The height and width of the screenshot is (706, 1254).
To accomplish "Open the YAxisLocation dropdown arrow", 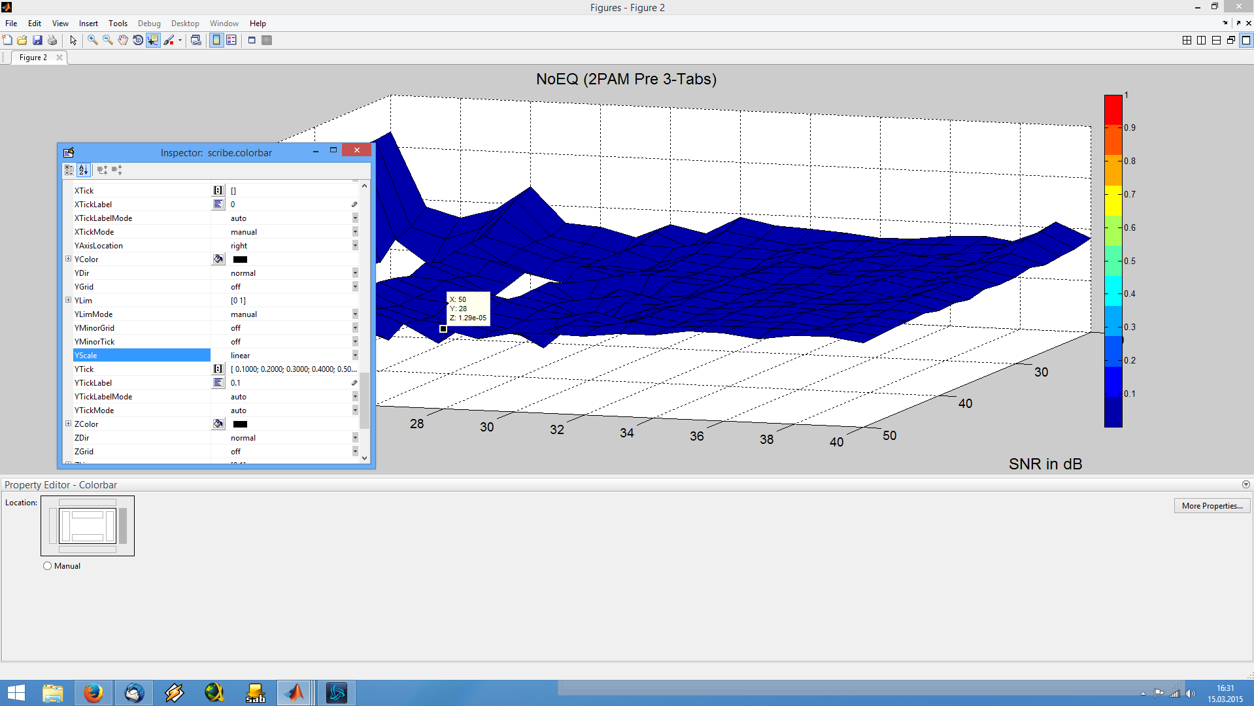I will [355, 246].
